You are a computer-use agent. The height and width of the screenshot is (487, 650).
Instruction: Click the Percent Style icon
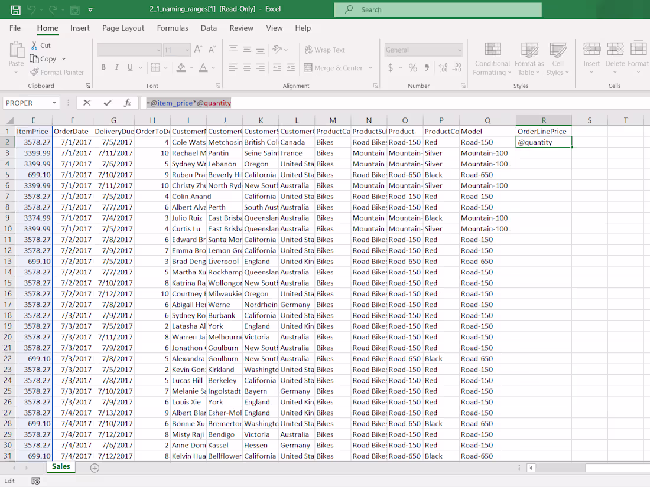[x=413, y=68]
